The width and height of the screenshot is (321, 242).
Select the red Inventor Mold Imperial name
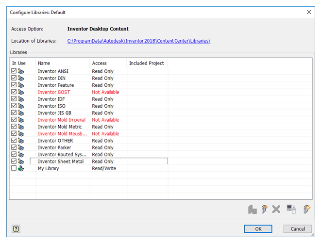[x=62, y=120]
